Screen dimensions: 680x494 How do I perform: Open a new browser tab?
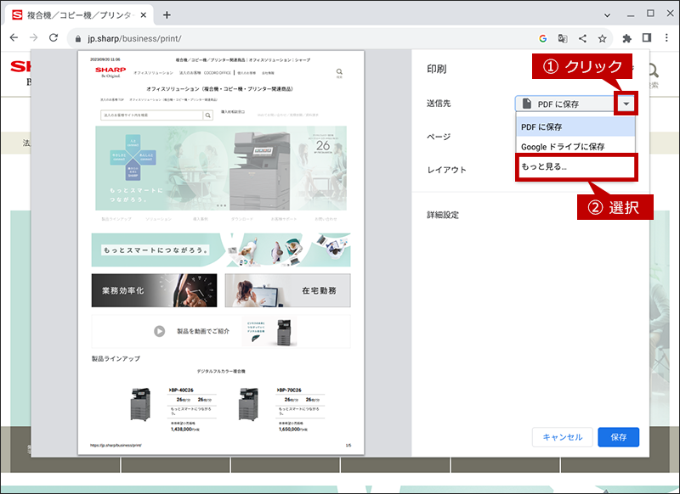tap(167, 15)
